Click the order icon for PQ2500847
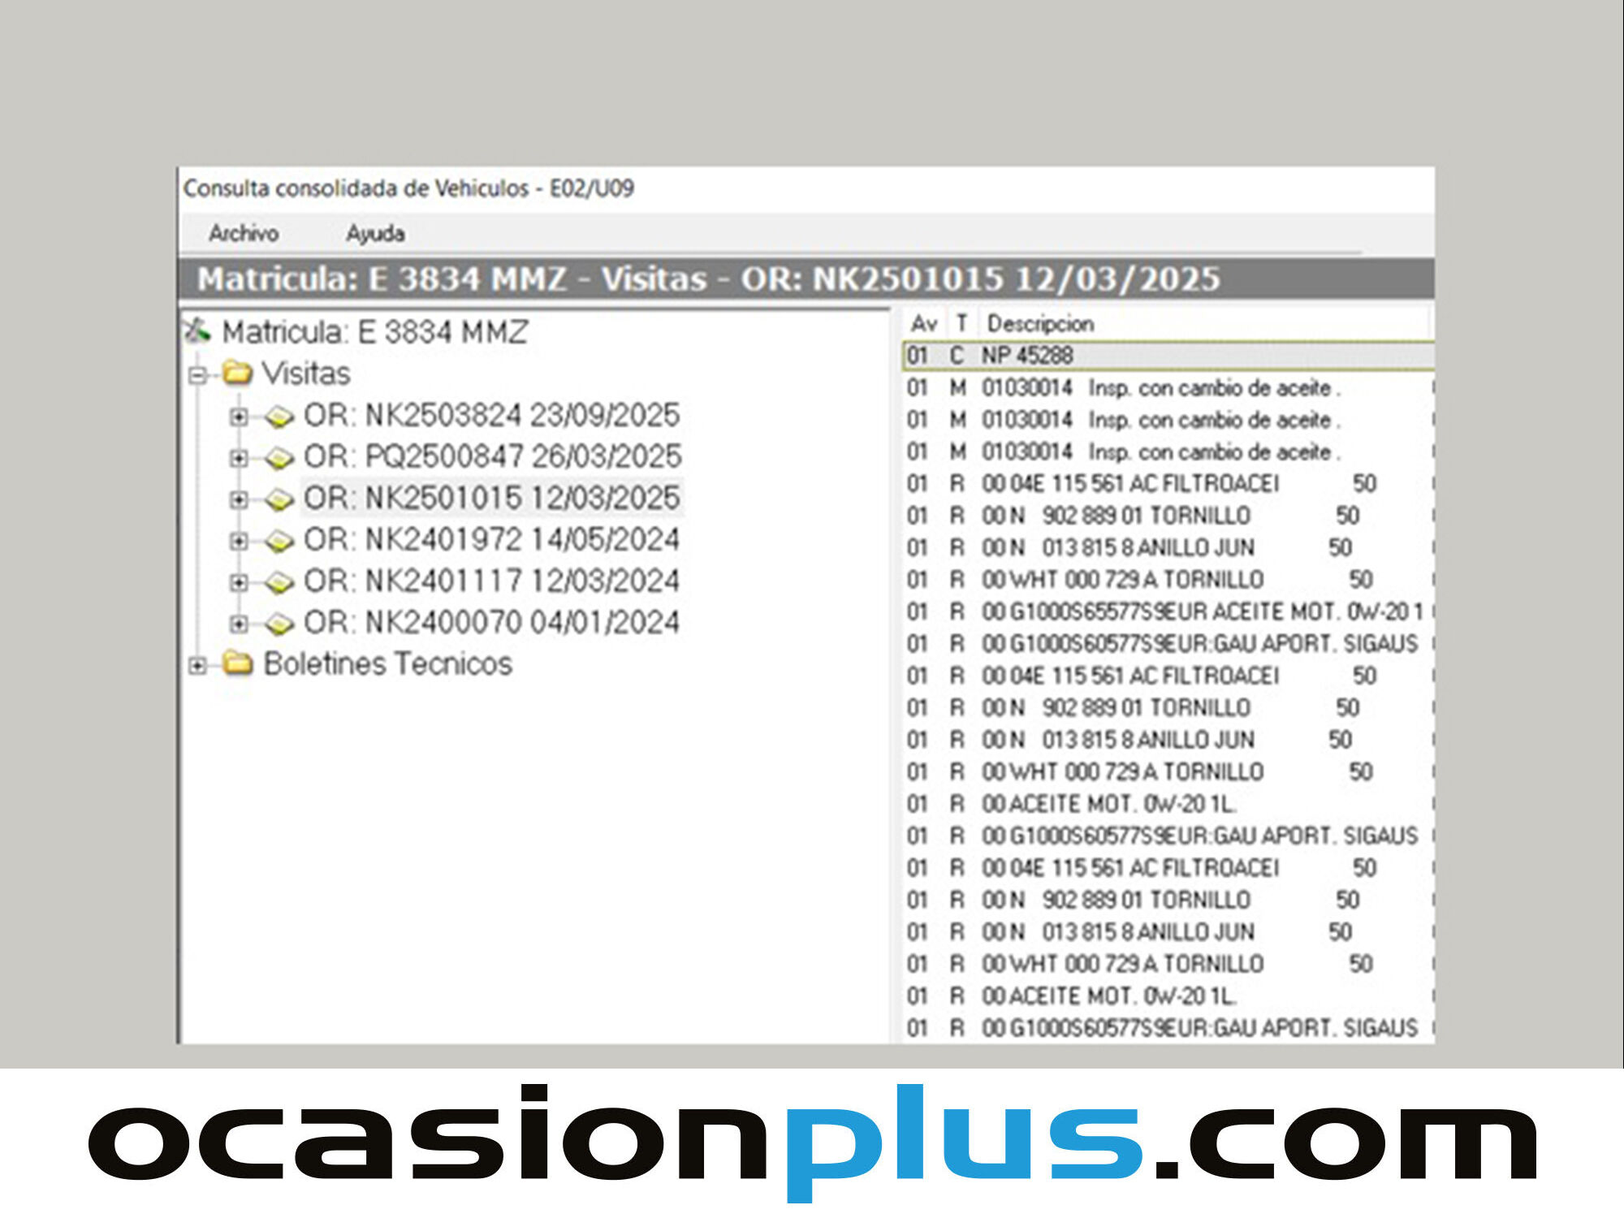1624x1218 pixels. [279, 458]
